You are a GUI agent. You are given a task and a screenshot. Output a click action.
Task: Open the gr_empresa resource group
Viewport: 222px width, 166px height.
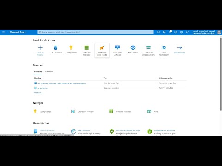(43, 88)
